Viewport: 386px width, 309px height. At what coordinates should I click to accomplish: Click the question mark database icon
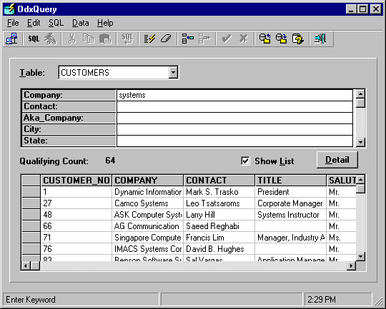click(x=298, y=39)
